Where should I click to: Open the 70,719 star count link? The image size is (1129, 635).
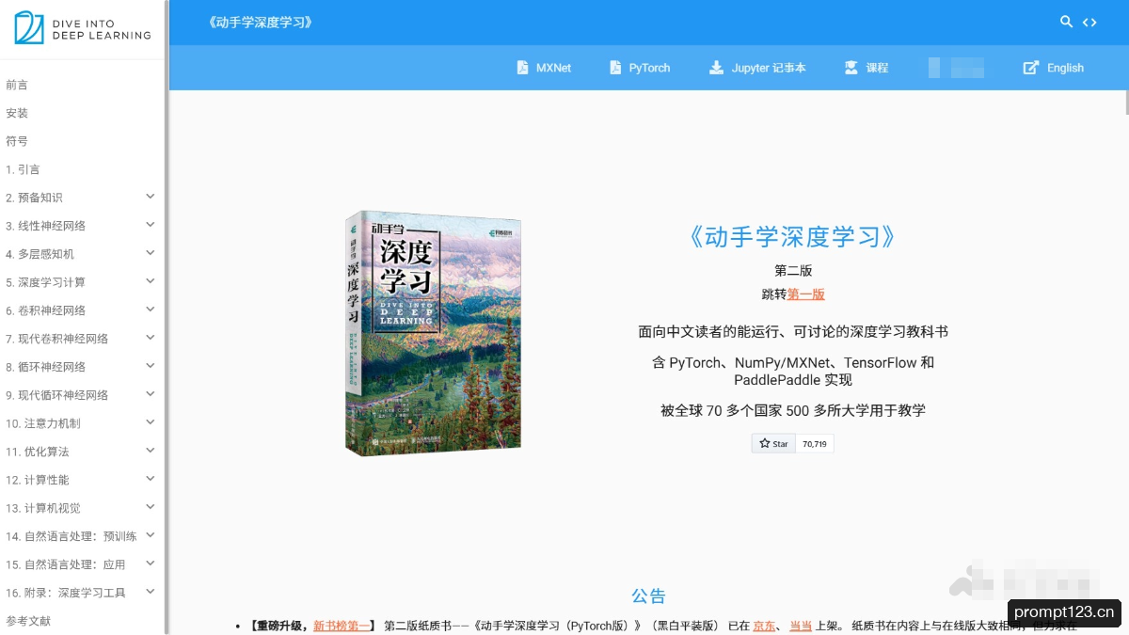click(815, 443)
